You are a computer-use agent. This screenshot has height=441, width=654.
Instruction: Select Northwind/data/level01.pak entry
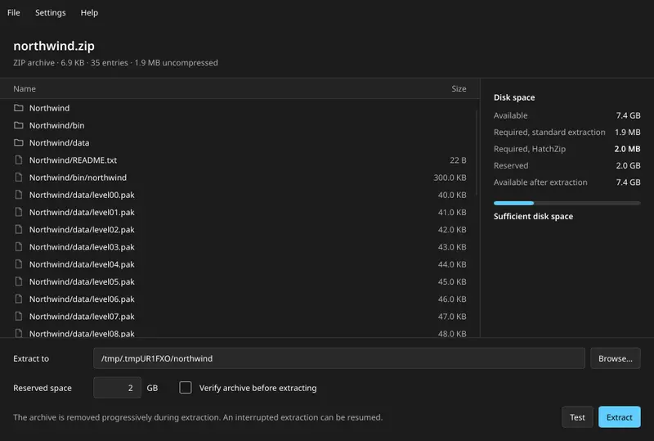pos(240,212)
